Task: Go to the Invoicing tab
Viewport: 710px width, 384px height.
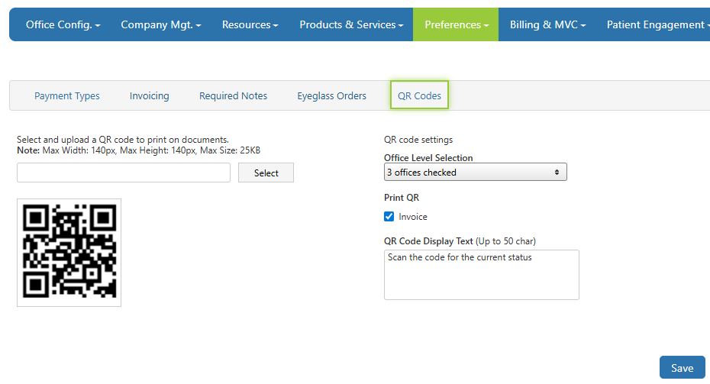Action: pyautogui.click(x=149, y=95)
